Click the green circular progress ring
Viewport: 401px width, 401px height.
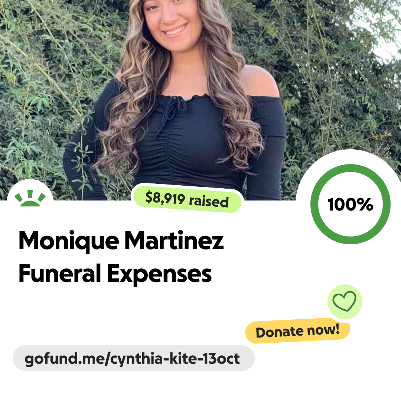tap(351, 204)
